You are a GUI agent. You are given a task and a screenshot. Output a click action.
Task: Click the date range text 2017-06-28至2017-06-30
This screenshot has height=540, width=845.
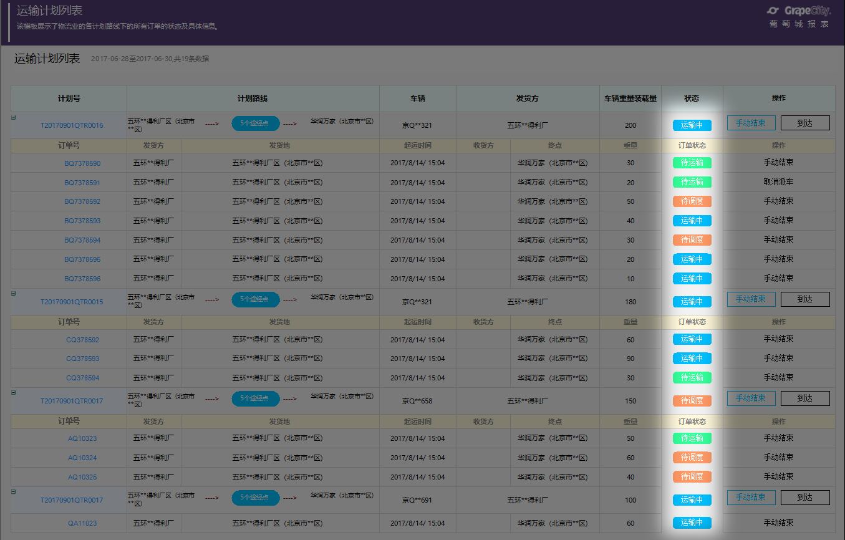click(x=131, y=59)
